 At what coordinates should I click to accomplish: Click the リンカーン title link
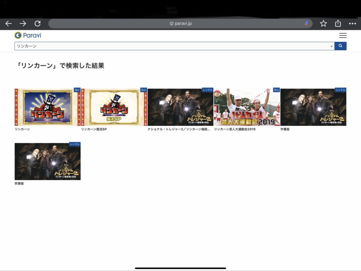point(22,129)
